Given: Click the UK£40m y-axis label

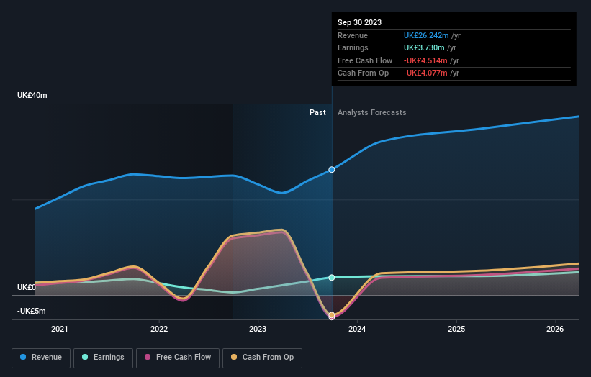Looking at the screenshot, I should point(32,95).
